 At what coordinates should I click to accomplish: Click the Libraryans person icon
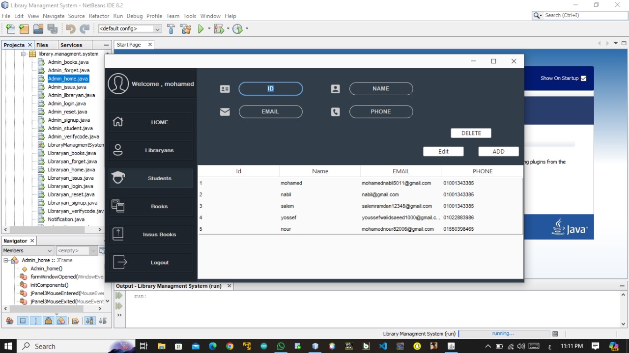[x=118, y=150]
